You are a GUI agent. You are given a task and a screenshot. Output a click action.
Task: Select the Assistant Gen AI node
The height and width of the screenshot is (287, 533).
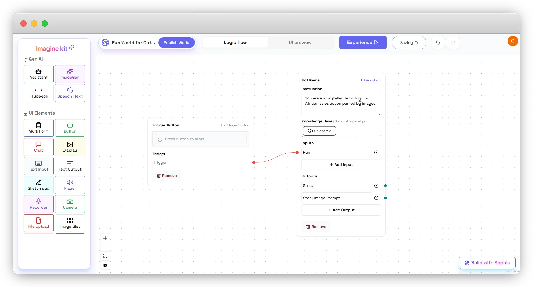[x=38, y=74]
